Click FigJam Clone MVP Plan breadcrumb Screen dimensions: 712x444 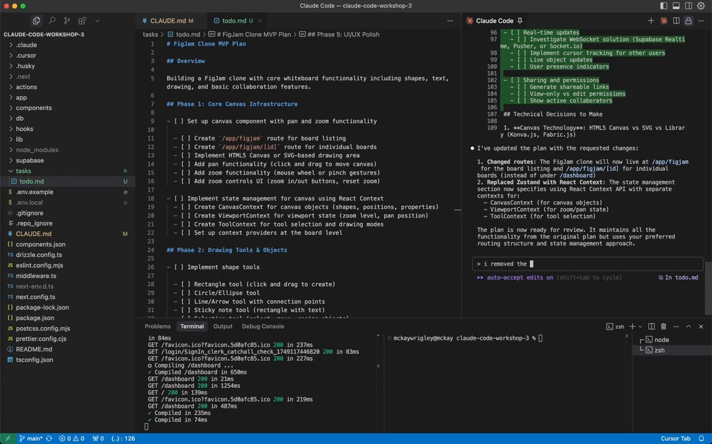click(254, 35)
